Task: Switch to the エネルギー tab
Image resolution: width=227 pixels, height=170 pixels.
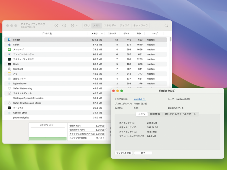Action: (x=110, y=25)
